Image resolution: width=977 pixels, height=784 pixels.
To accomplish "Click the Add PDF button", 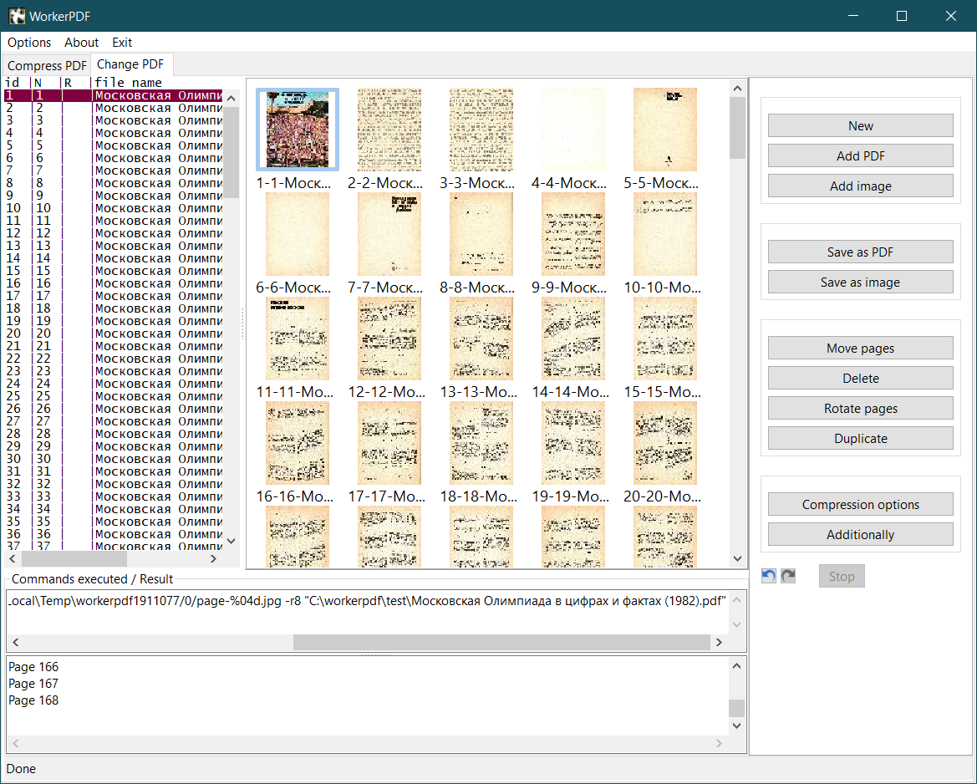I will point(861,155).
